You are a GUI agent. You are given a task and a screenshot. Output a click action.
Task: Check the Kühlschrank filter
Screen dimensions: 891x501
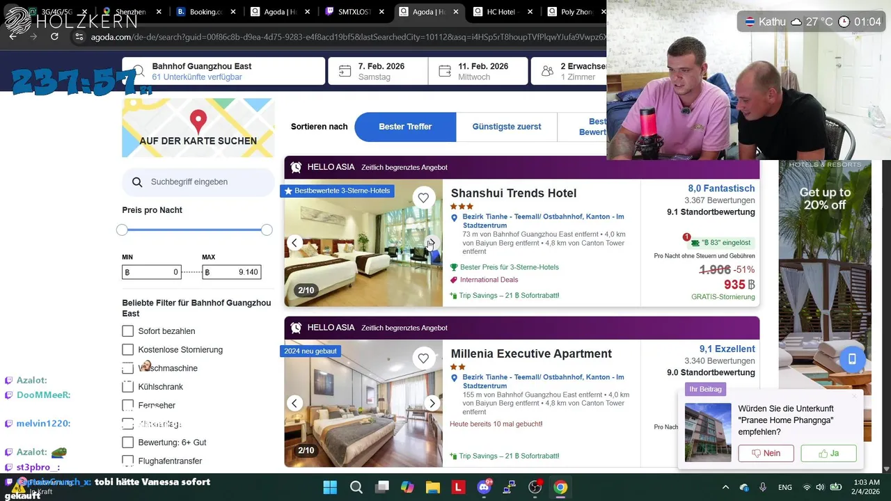point(127,387)
